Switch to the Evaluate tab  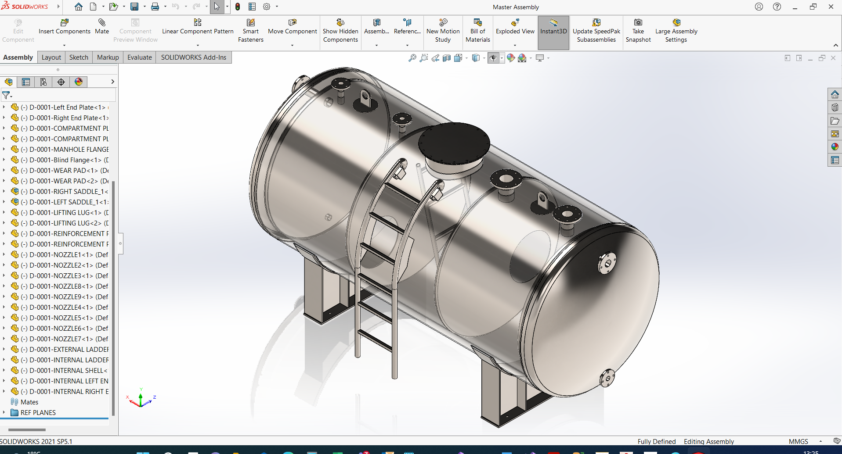coord(139,57)
